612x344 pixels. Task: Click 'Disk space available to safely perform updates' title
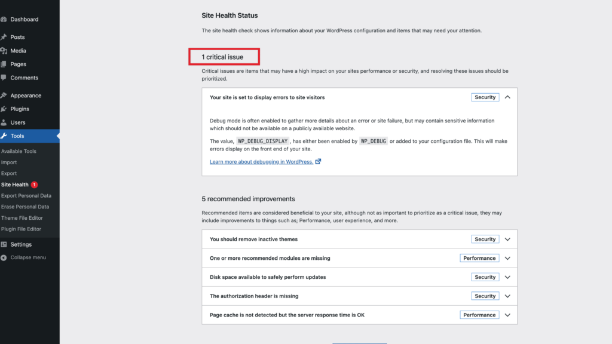pyautogui.click(x=268, y=277)
